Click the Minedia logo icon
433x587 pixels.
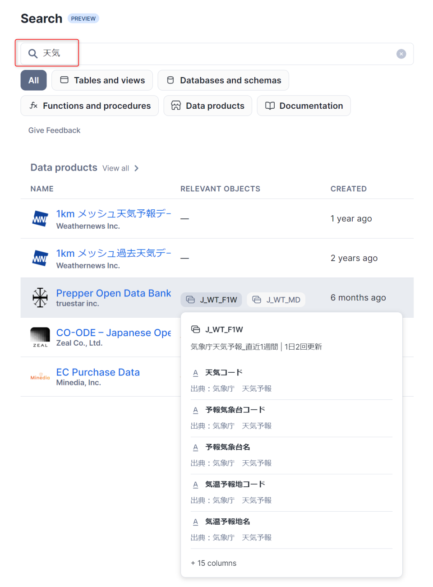(40, 377)
